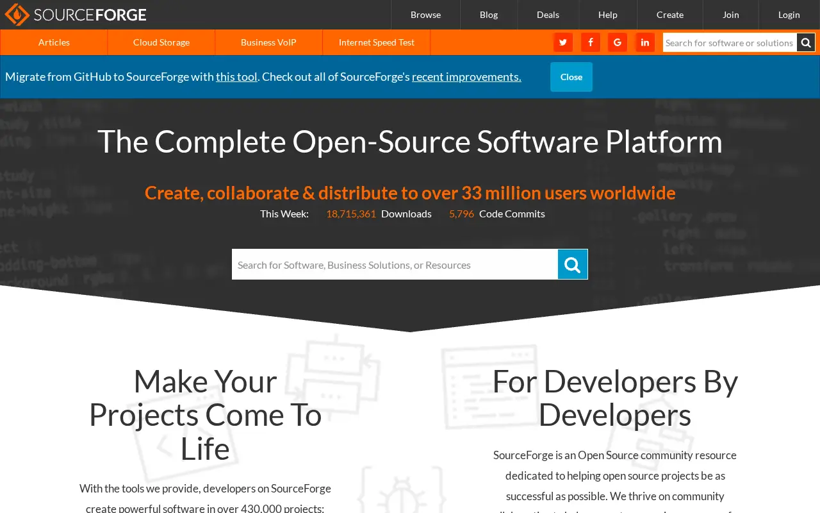
Task: Click the SourceForge logo
Action: (76, 14)
